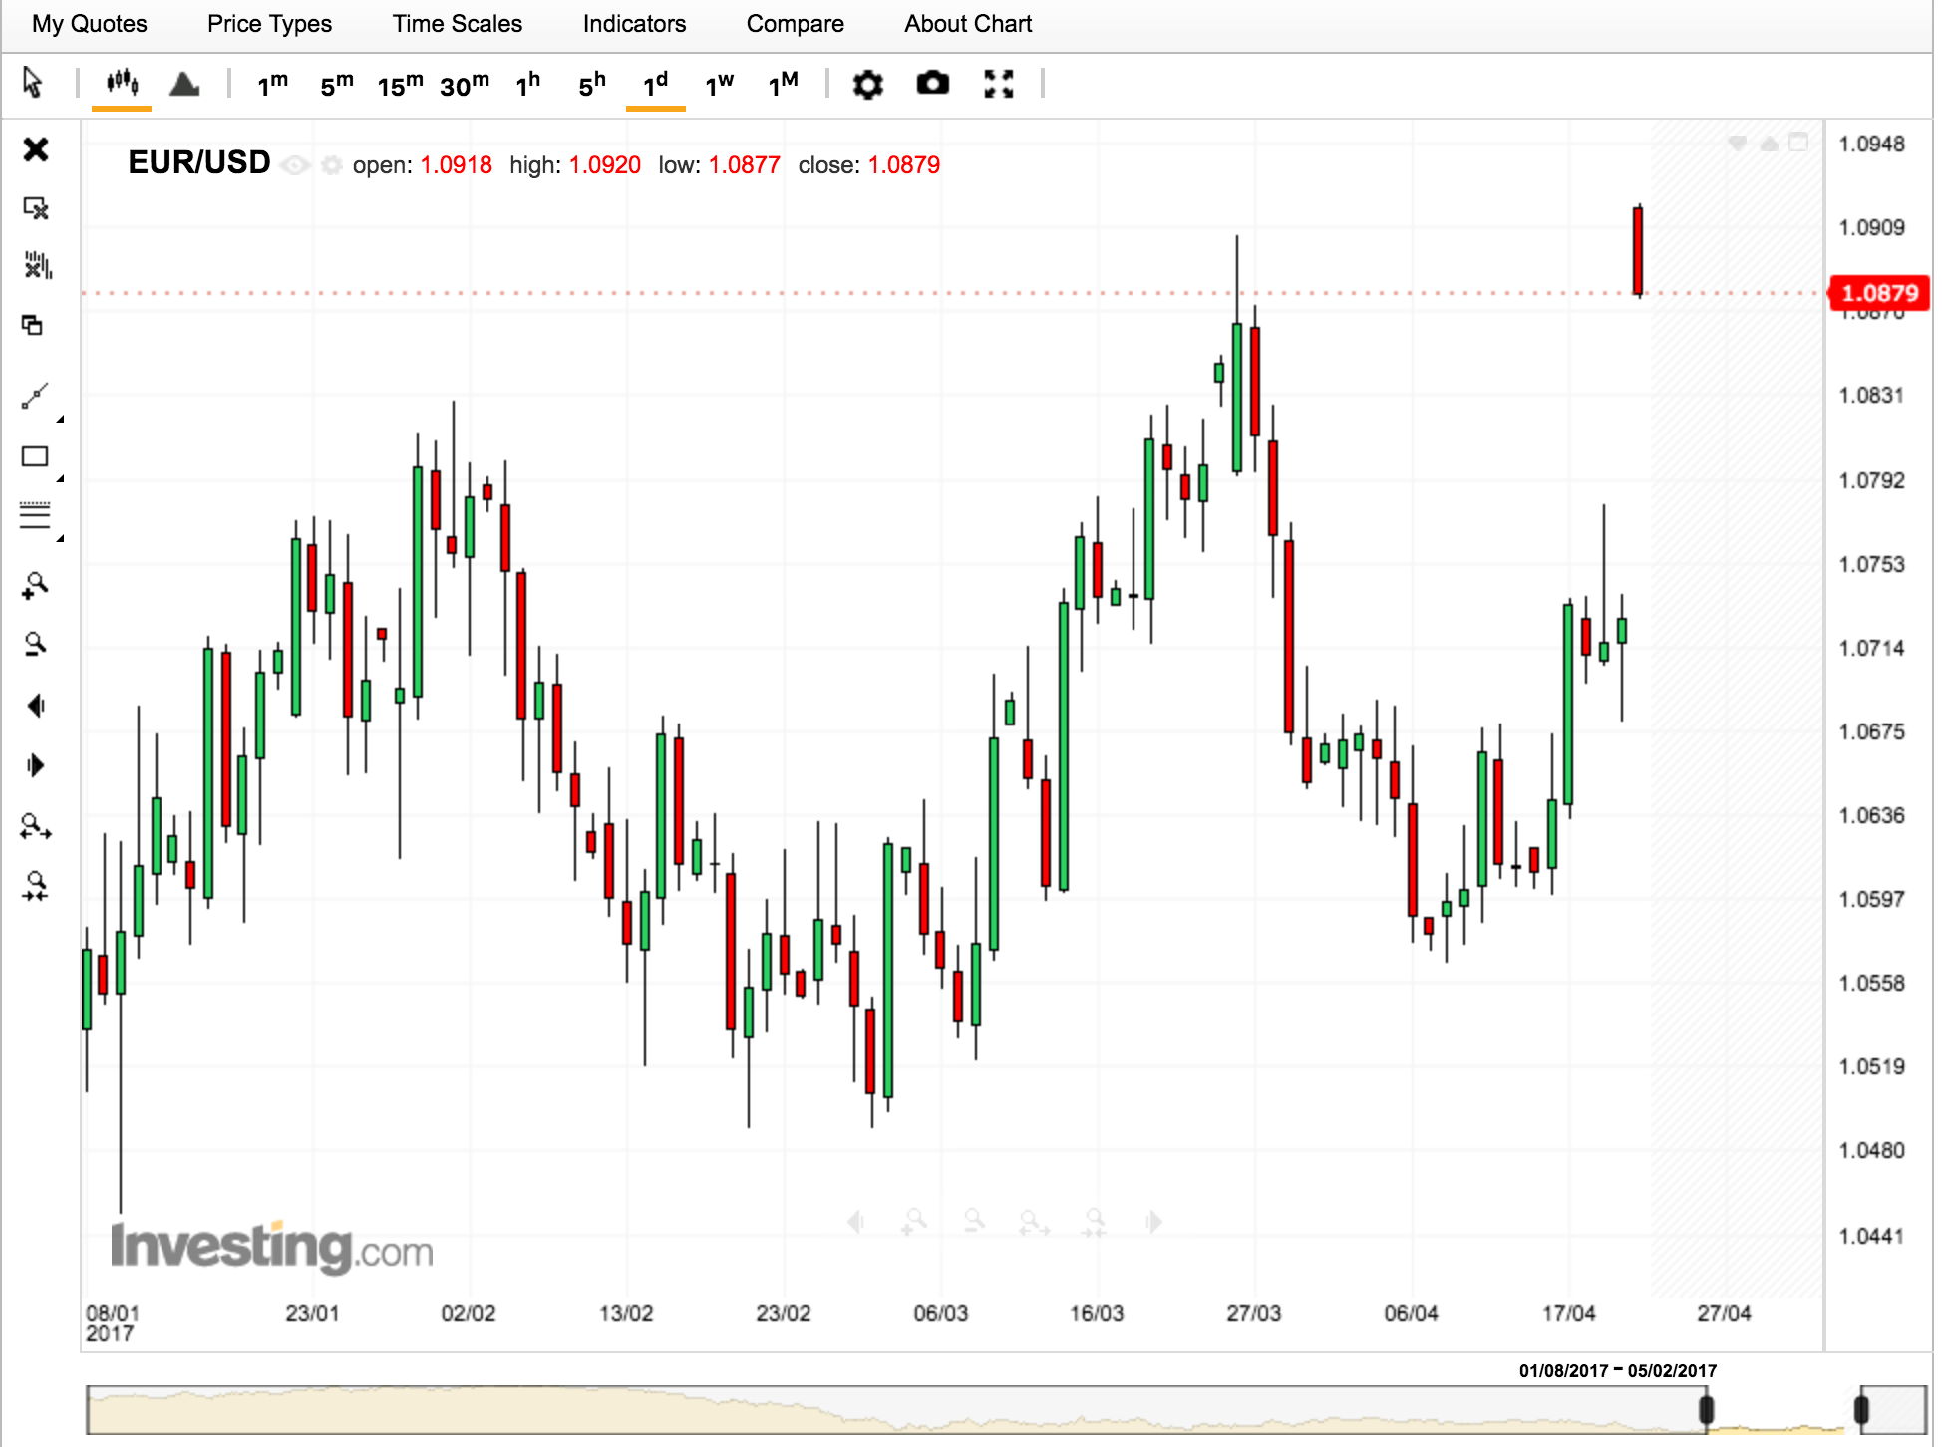Open chart settings gear in top toolbar
Screen dimensions: 1942x1447
pos(868,84)
